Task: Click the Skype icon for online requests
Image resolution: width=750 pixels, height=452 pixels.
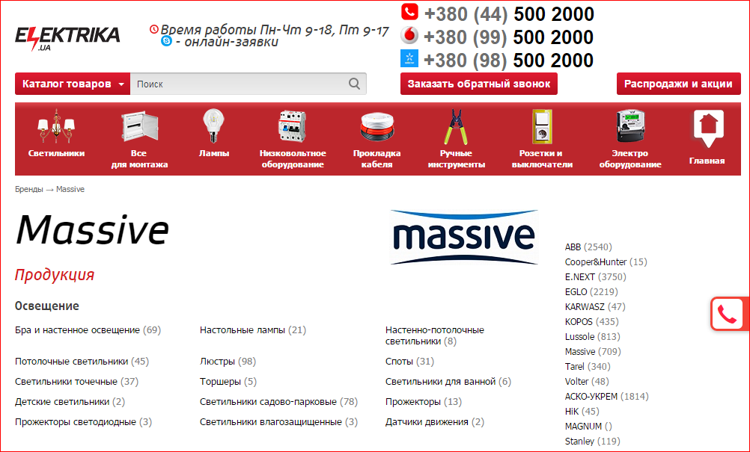Action: (x=166, y=42)
